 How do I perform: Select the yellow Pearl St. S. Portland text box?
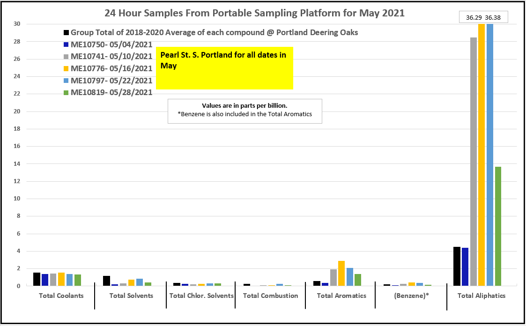point(224,68)
